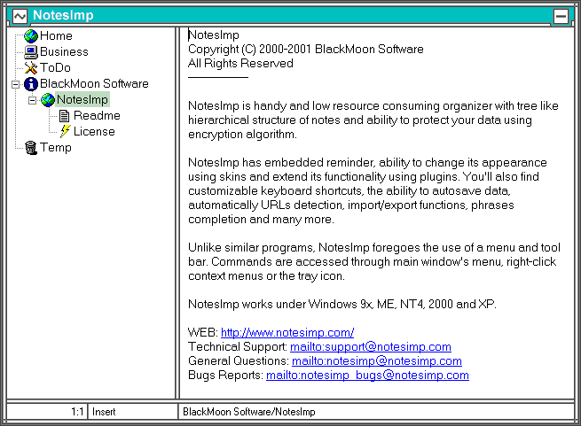Select the BlackMoon Software tree label
This screenshot has width=581, height=426.
(94, 83)
